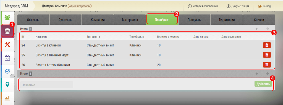Delete the Визиты Аптеки+Клиники row
The width and height of the screenshot is (283, 105).
[x=267, y=65]
